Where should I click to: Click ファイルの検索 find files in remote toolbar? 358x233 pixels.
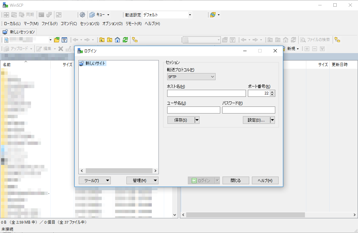point(315,40)
